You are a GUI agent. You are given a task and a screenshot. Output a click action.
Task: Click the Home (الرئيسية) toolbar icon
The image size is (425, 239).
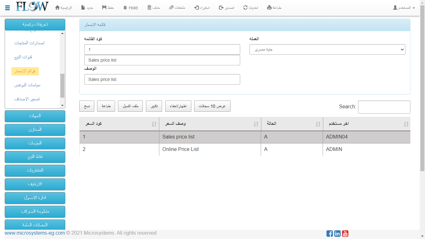pyautogui.click(x=58, y=8)
